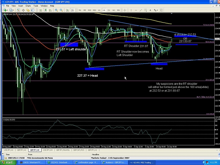This screenshot has width=220, height=165.
Task: Select the 'MIG Investments SA News' entry
Action: click(40, 158)
